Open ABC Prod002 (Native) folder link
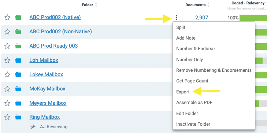 [55, 17]
